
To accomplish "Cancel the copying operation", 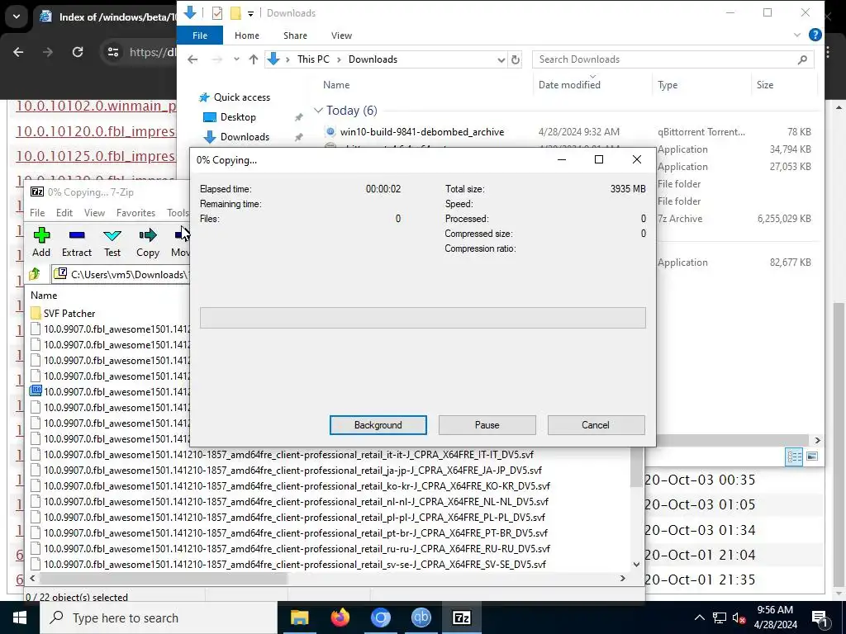I will click(596, 425).
